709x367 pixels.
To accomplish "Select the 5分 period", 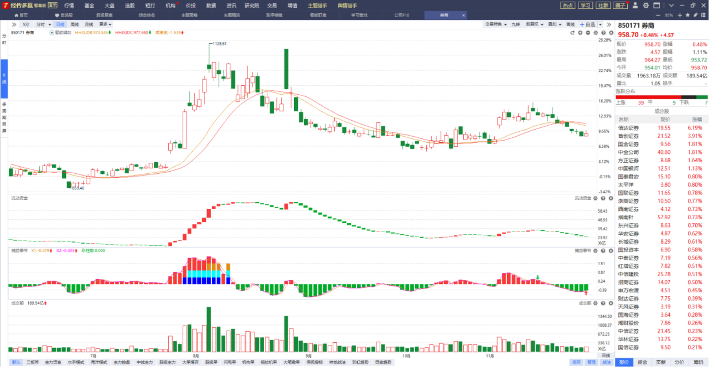I will (26, 25).
